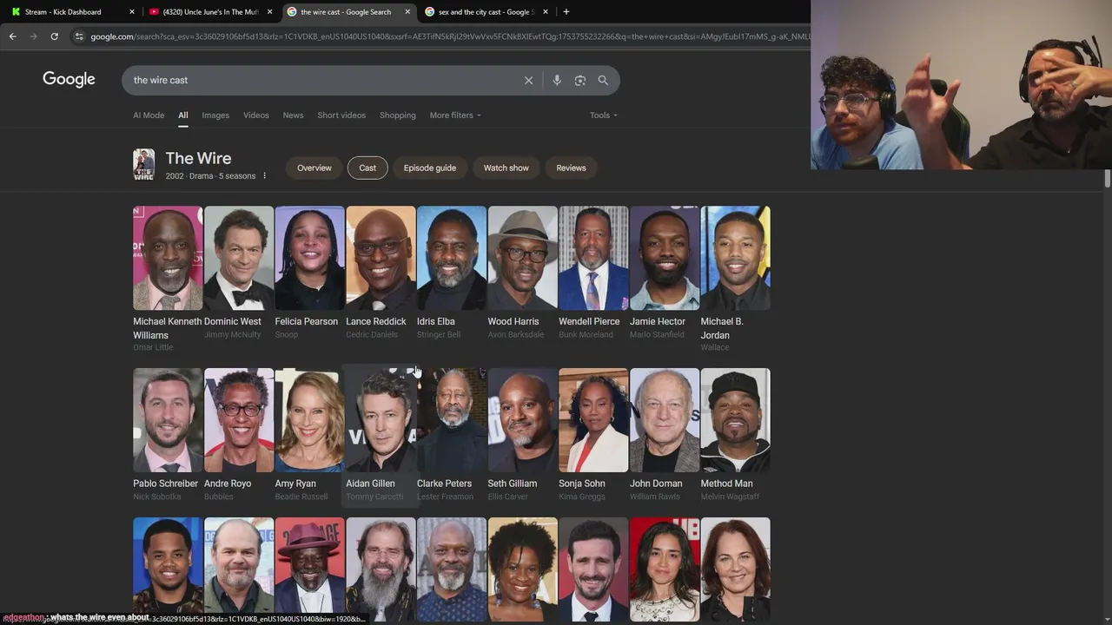Open Andre Royo cast photo
This screenshot has width=1112, height=625.
click(x=239, y=420)
